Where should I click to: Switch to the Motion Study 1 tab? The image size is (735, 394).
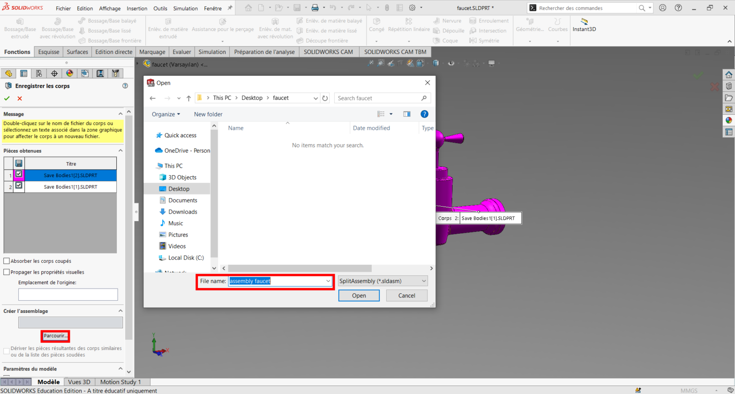coord(120,382)
